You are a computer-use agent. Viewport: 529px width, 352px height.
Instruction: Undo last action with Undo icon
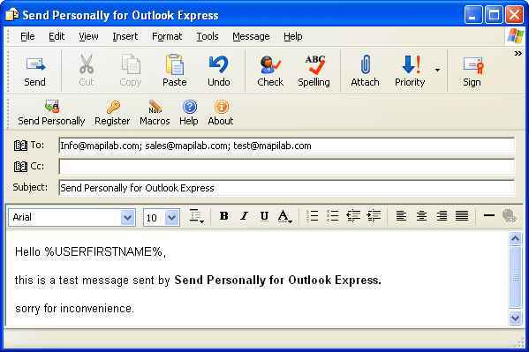pos(219,64)
